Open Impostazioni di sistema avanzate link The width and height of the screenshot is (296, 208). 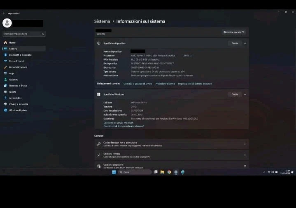pos(195,84)
